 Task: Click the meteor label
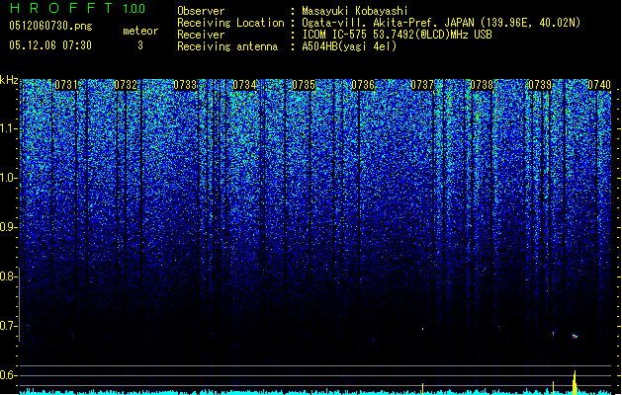pos(140,31)
